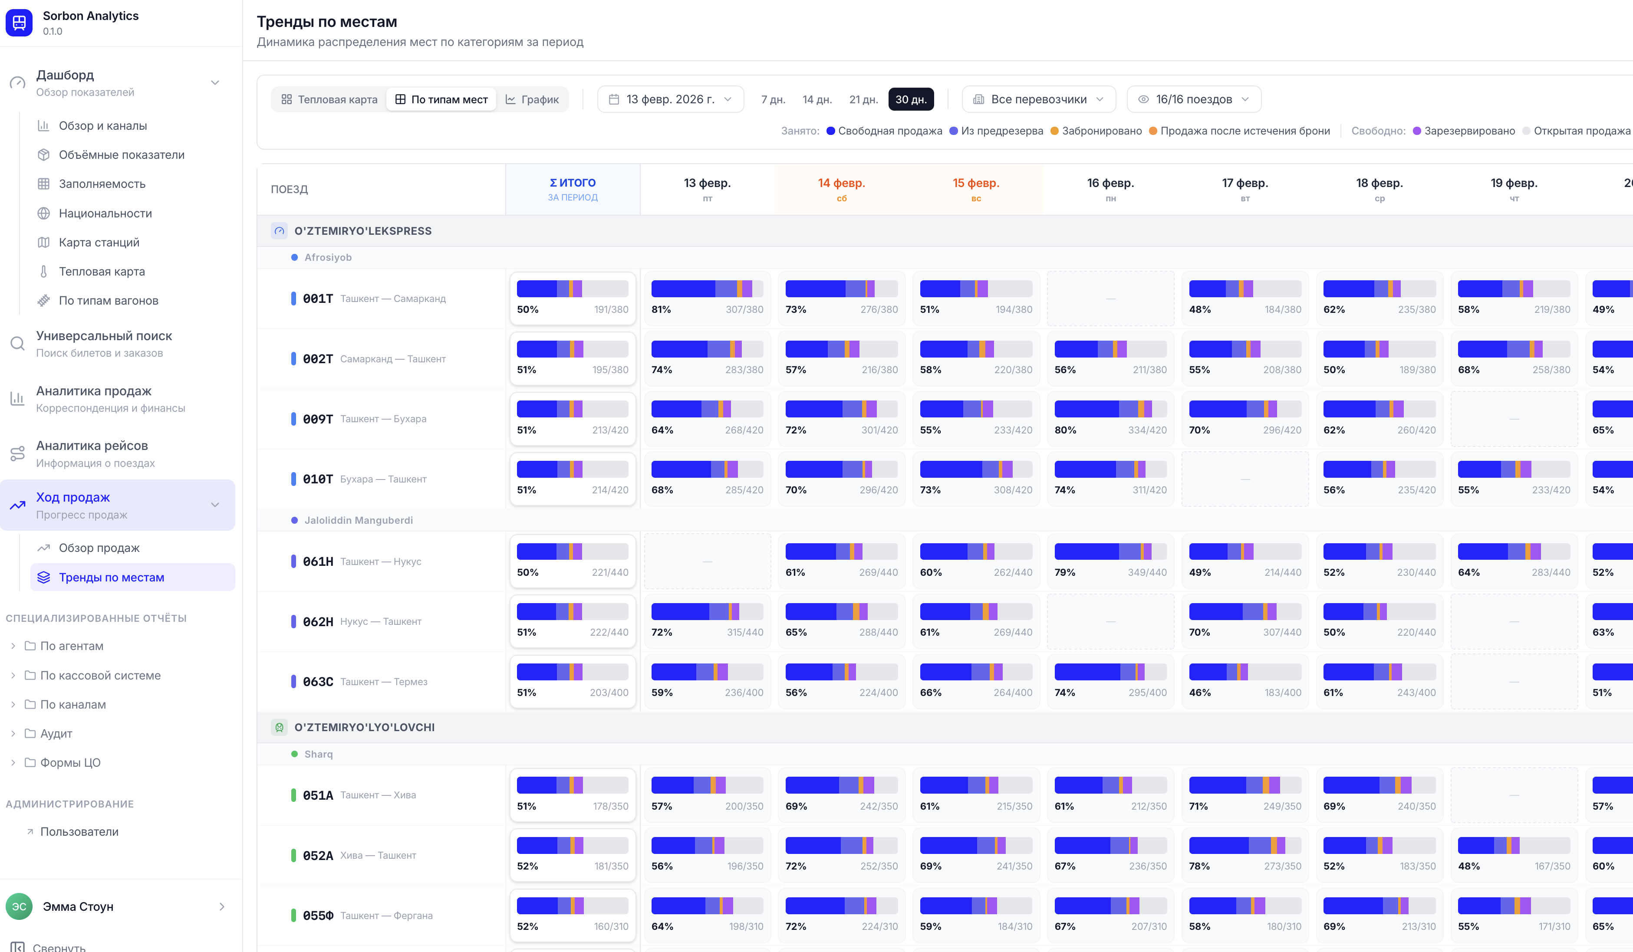
Task: Open the Все перевозчики dropdown
Action: 1038,98
